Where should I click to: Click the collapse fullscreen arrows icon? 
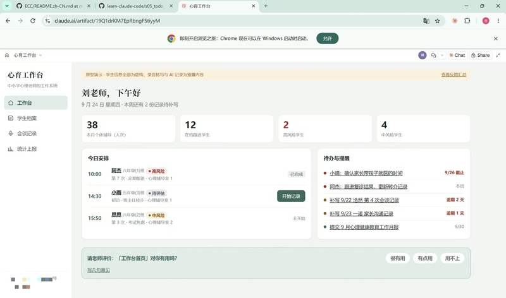point(498,56)
